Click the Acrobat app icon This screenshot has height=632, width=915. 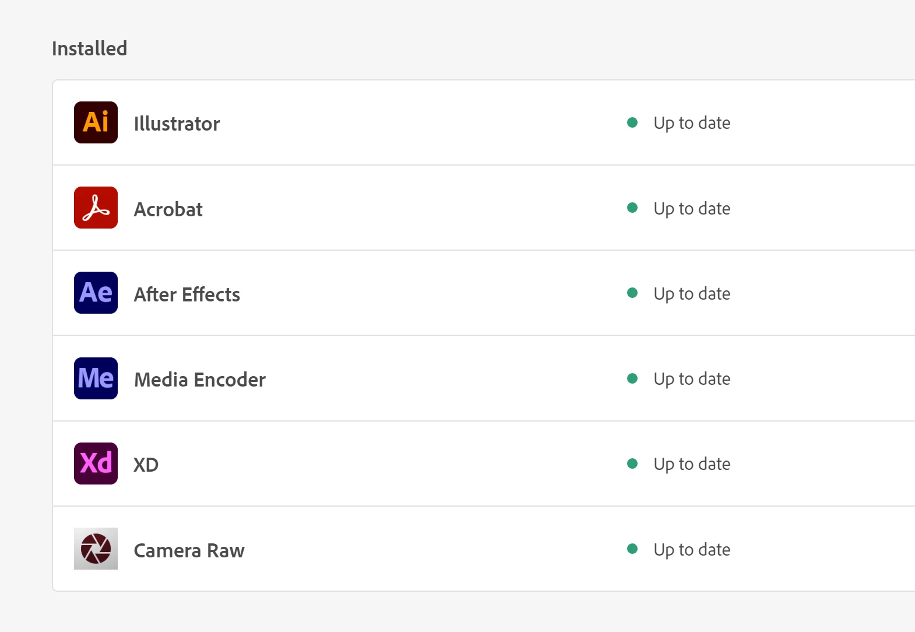96,208
